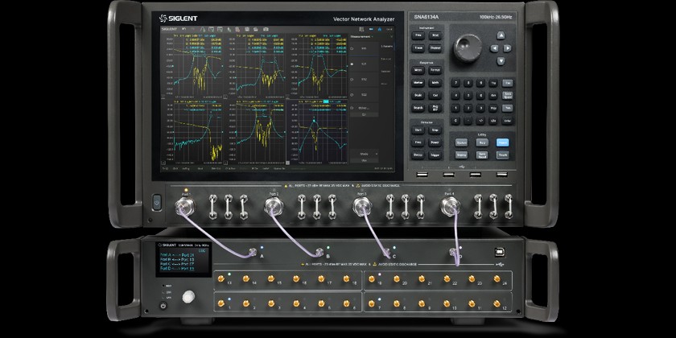Viewport: 676px width, 338px height.
Task: Click the white round knob on switch matrix
Action: (188, 297)
